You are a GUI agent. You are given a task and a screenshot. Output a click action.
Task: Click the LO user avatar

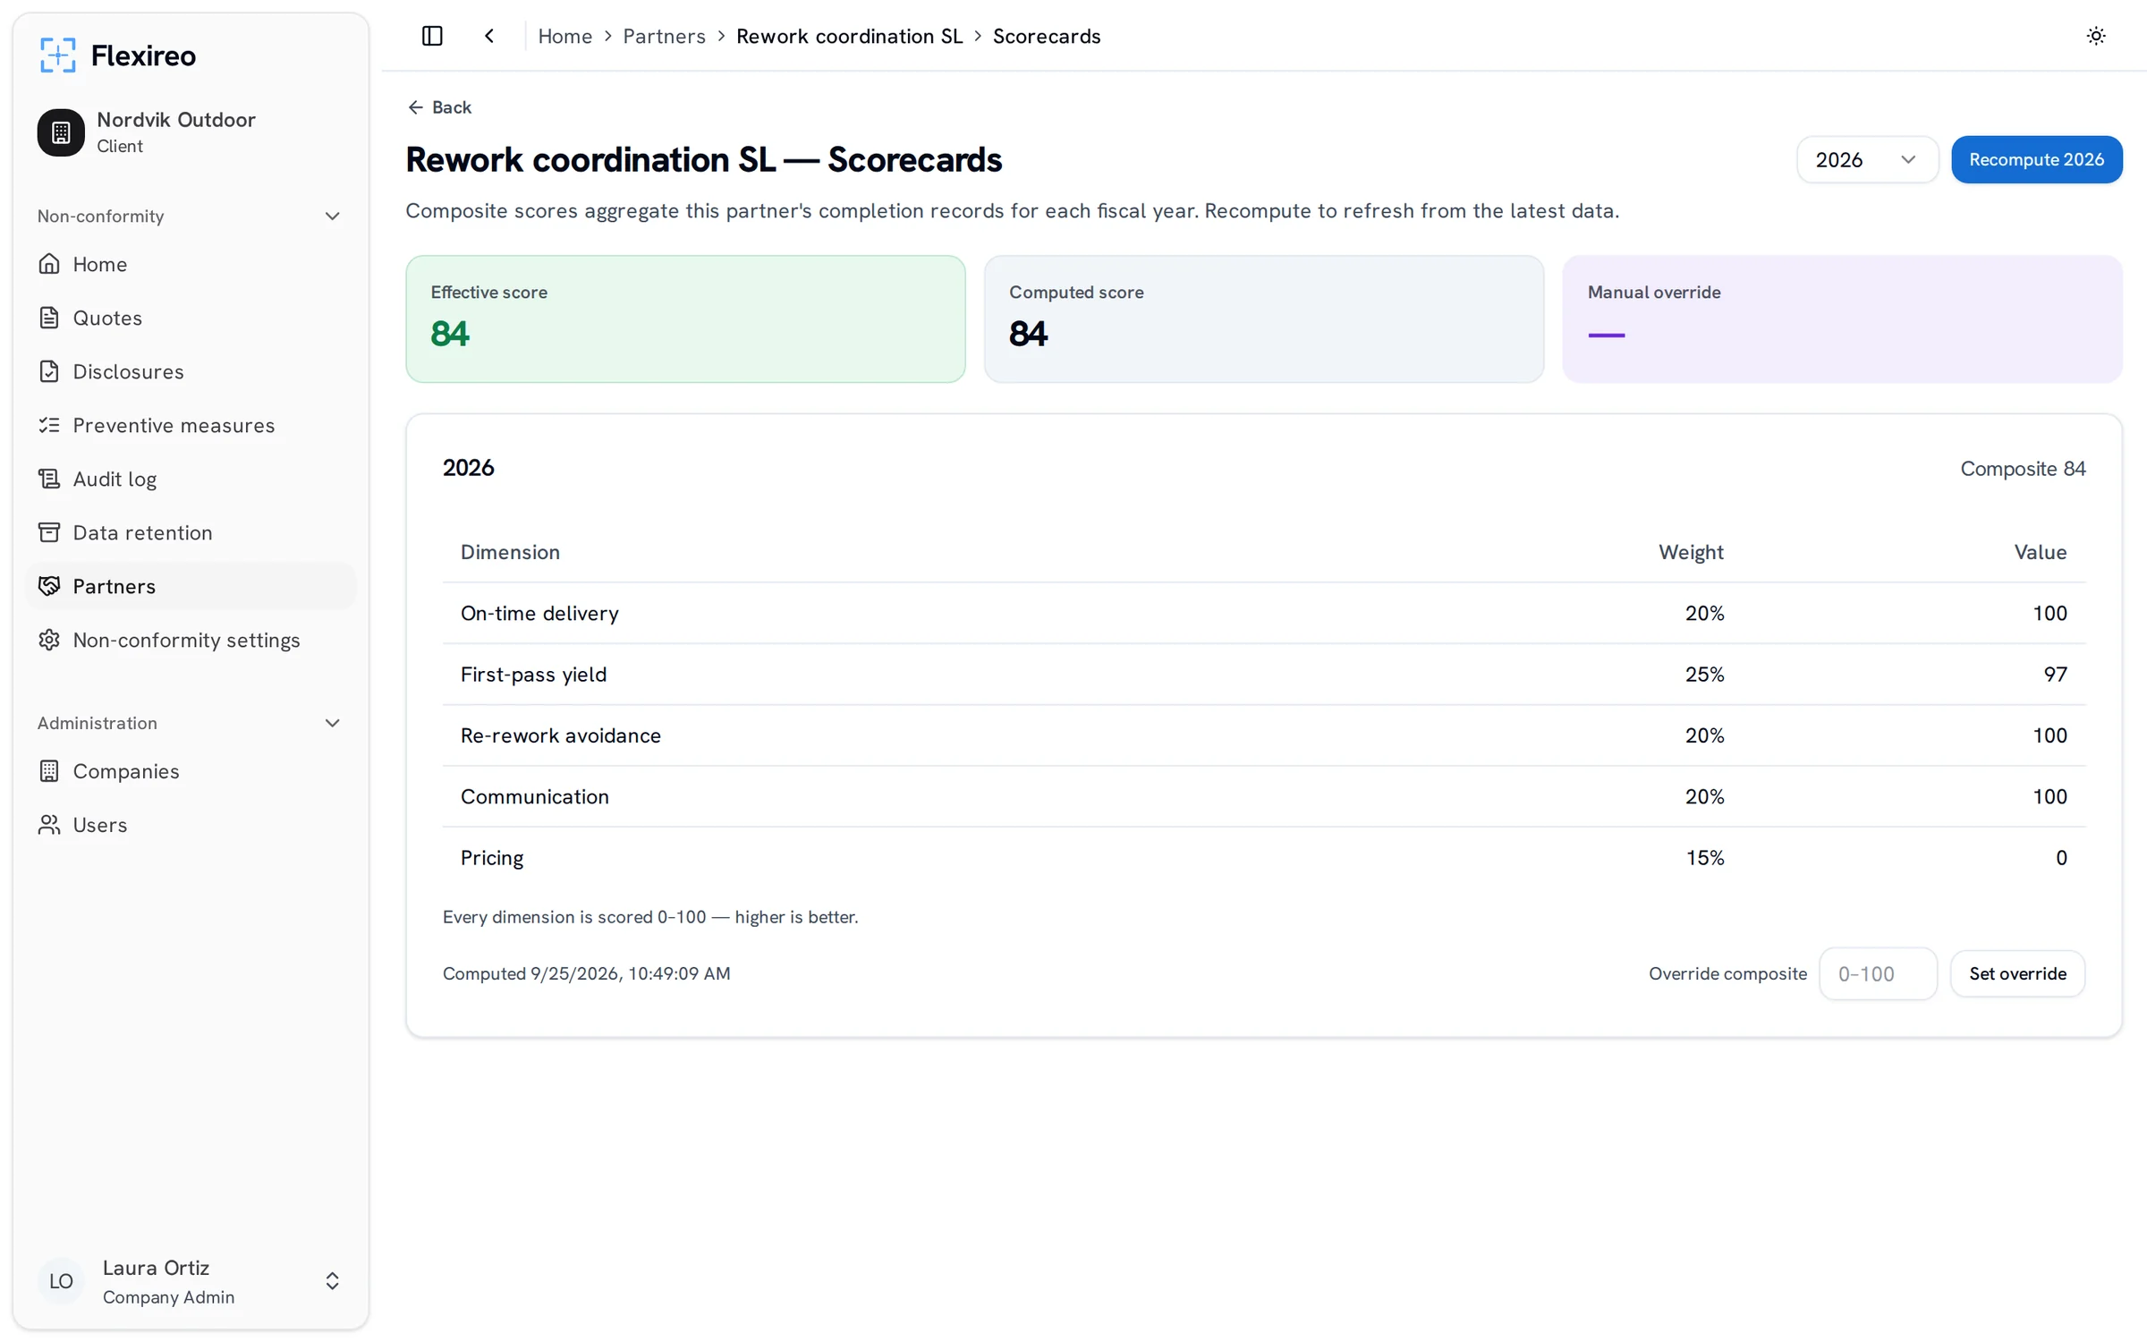(61, 1281)
